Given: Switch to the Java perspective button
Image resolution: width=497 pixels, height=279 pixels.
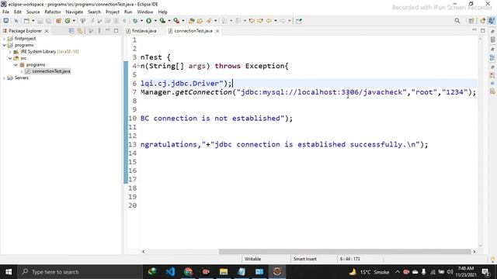Looking at the screenshot, I should [492, 21].
